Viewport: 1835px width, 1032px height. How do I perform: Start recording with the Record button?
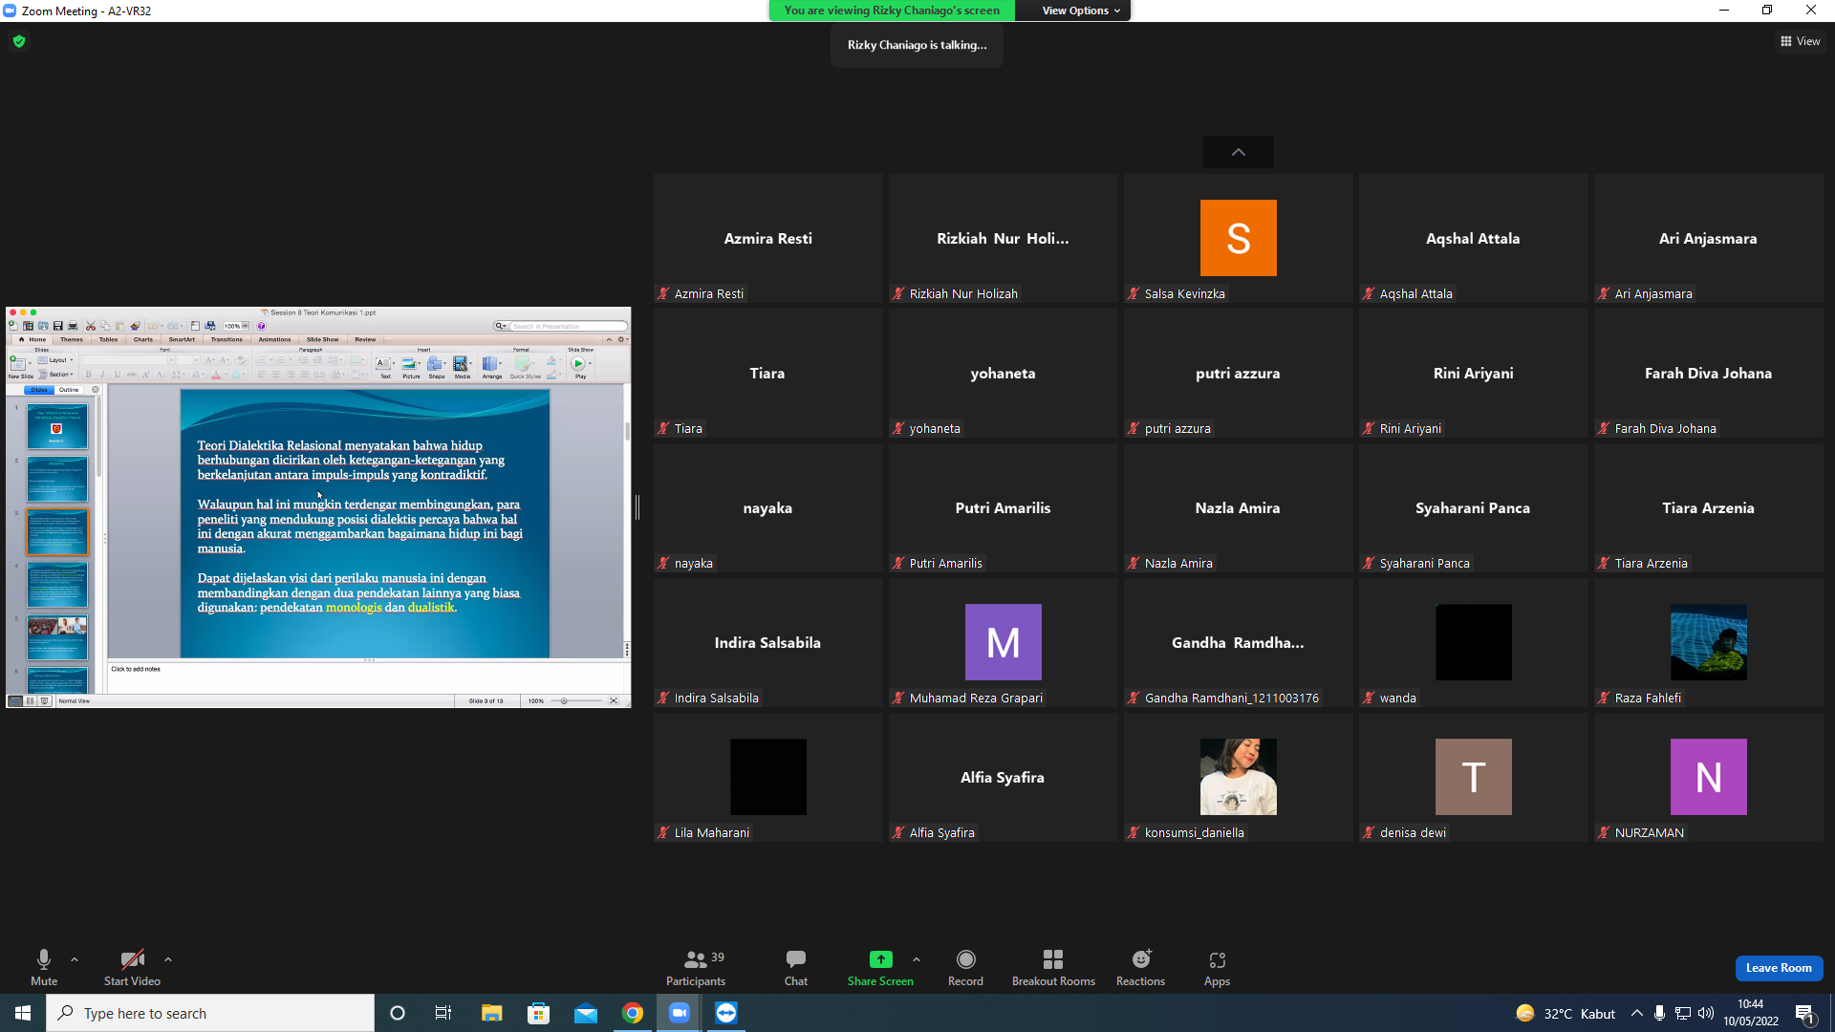(965, 968)
